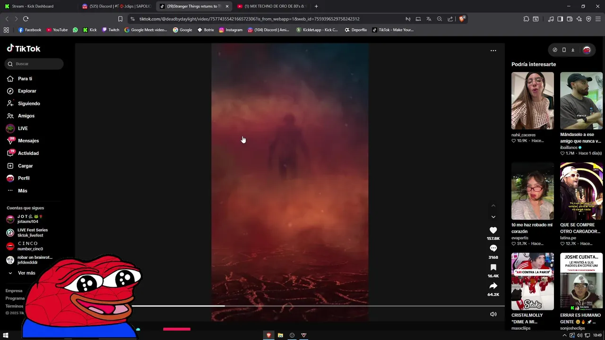Click the zoom-out magnifier icon in address bar
Image resolution: width=605 pixels, height=340 pixels.
[x=440, y=19]
